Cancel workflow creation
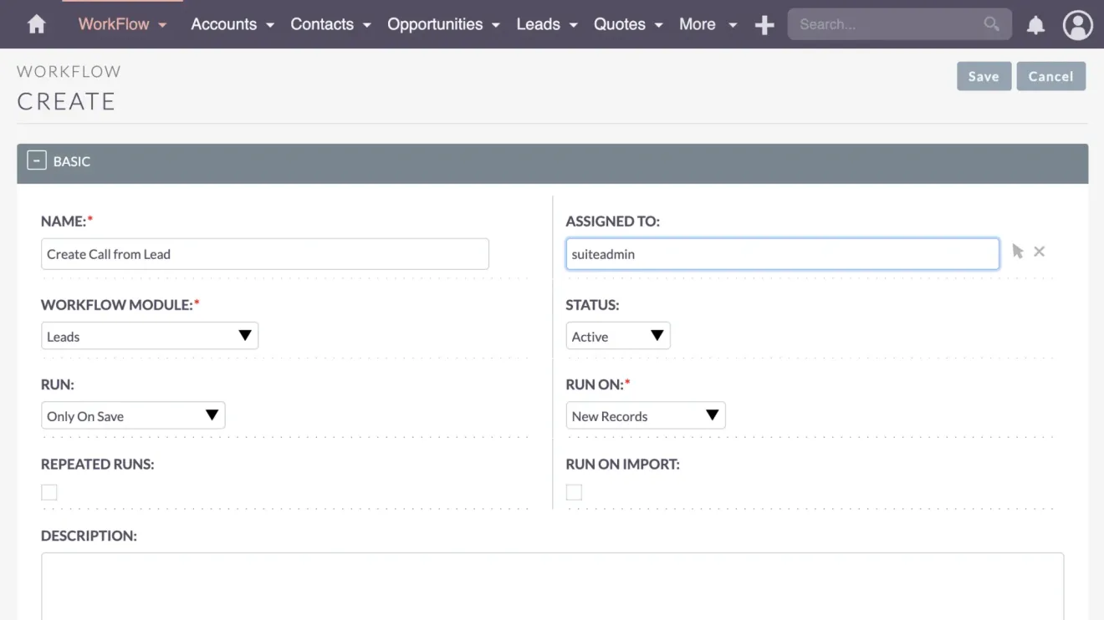Screen dimensions: 1104x620 coord(1050,76)
